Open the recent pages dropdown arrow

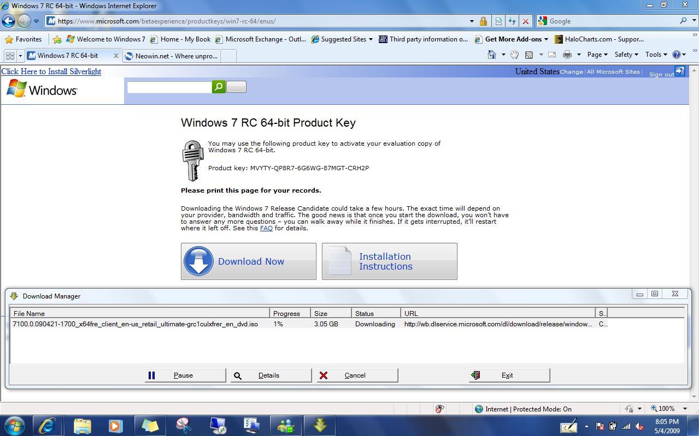tap(37, 21)
